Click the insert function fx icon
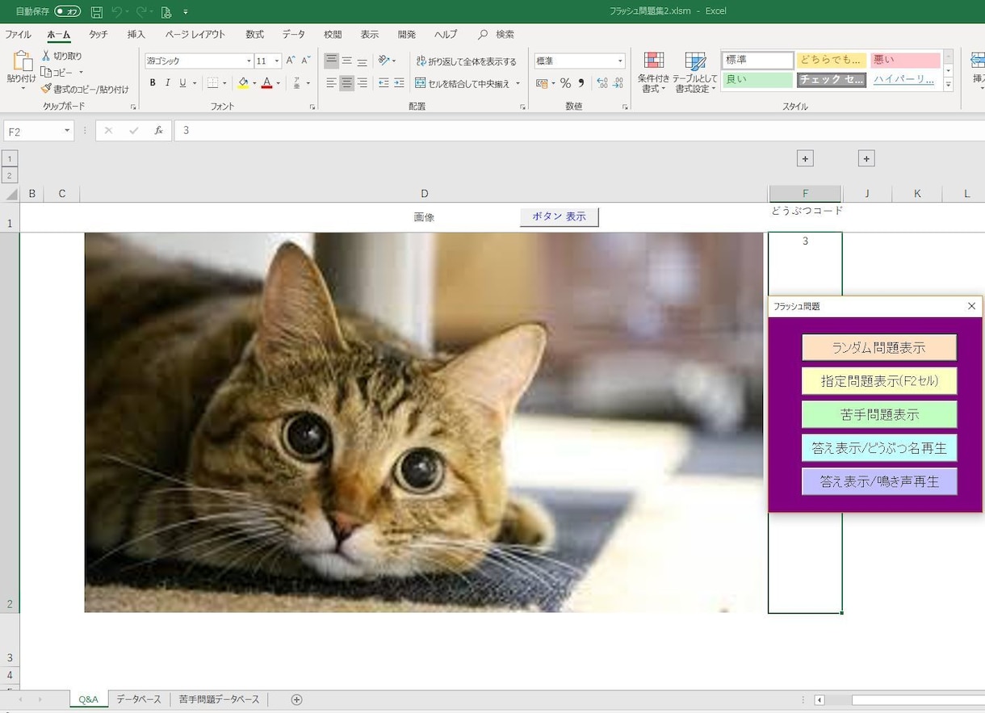The image size is (985, 713). pos(158,130)
